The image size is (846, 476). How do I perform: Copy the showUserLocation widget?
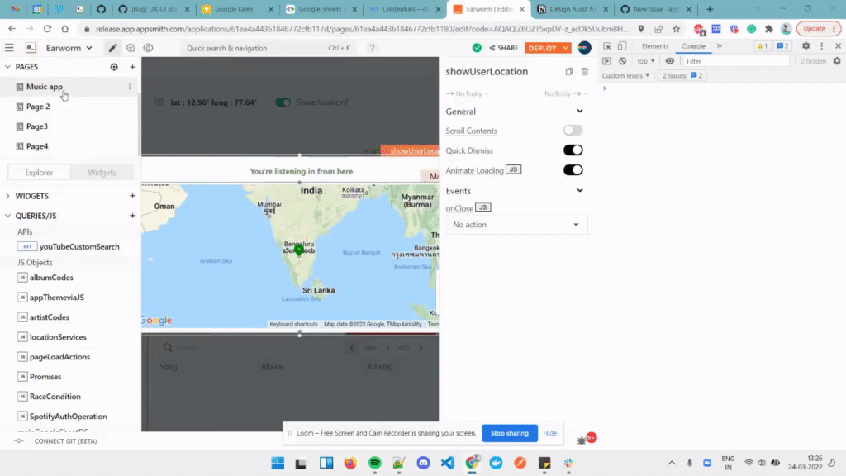(x=568, y=71)
